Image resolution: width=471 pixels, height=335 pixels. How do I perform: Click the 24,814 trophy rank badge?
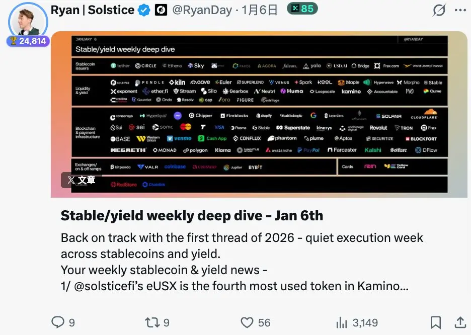coord(28,41)
